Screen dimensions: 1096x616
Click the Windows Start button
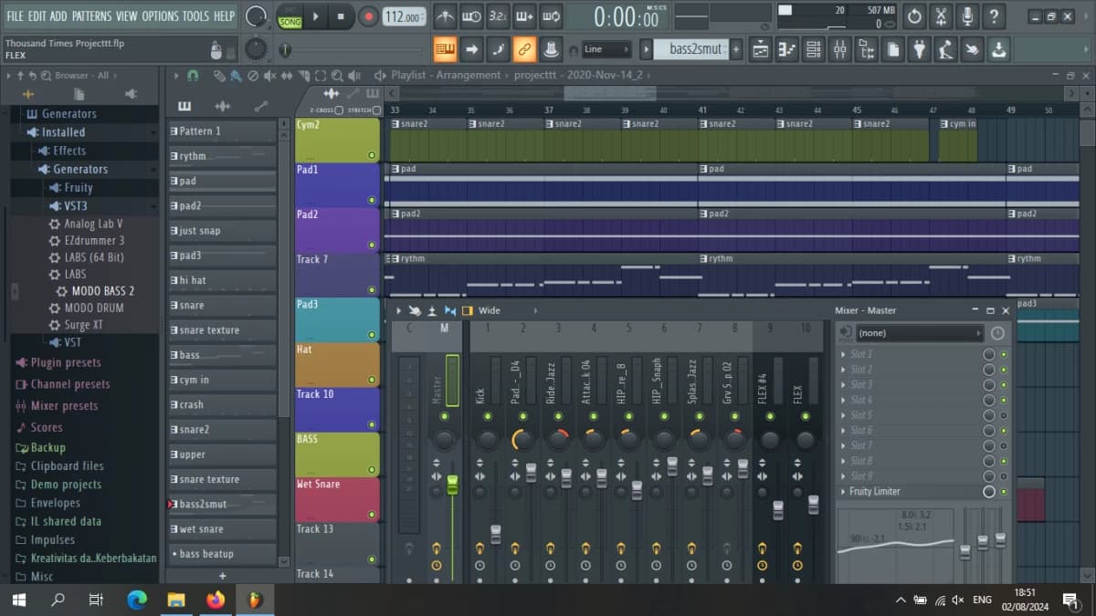[x=18, y=600]
